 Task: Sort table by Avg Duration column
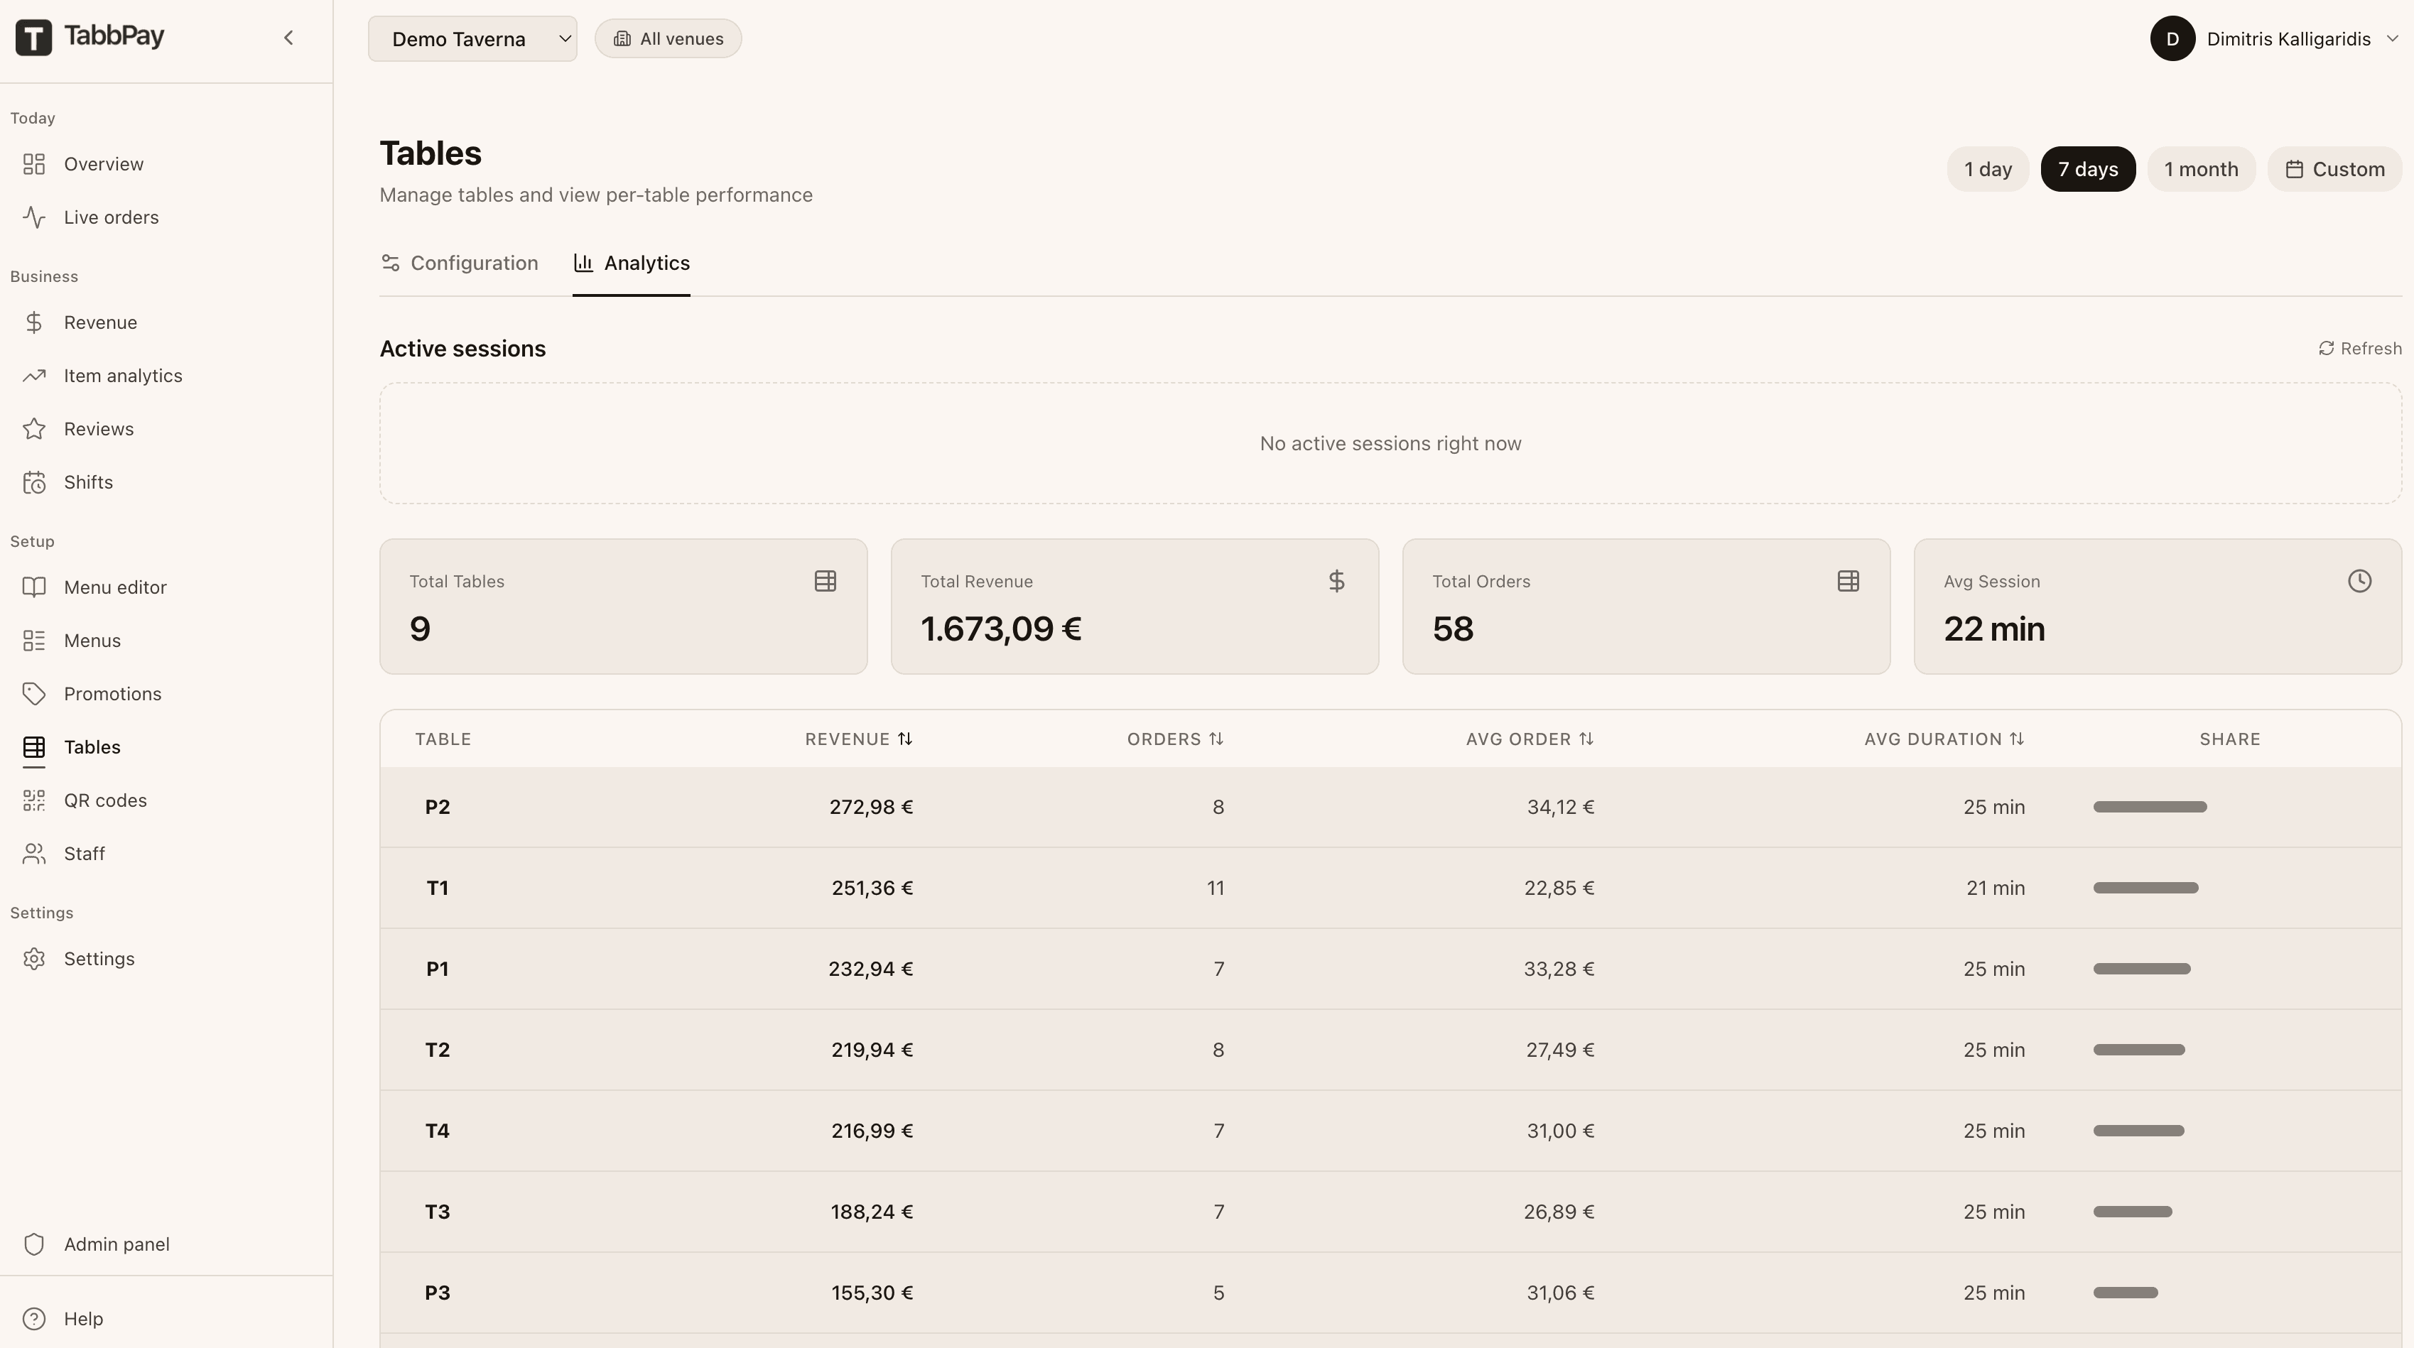coord(1944,739)
